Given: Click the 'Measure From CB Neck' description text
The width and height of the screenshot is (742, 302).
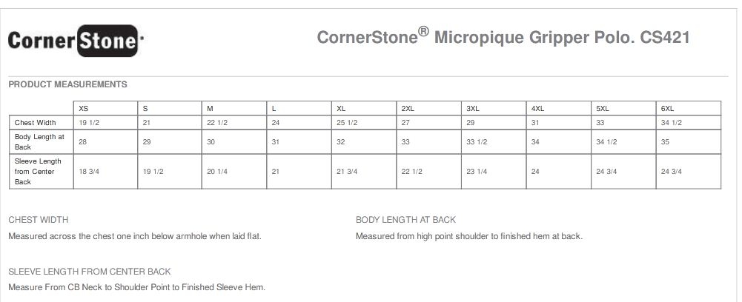Looking at the screenshot, I should [x=136, y=287].
